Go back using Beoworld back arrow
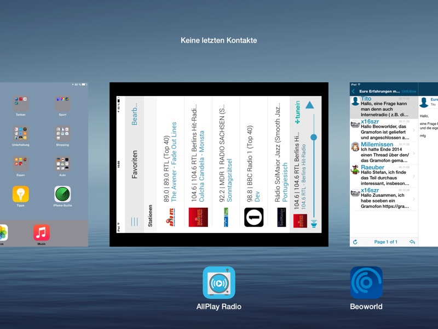 (354, 91)
